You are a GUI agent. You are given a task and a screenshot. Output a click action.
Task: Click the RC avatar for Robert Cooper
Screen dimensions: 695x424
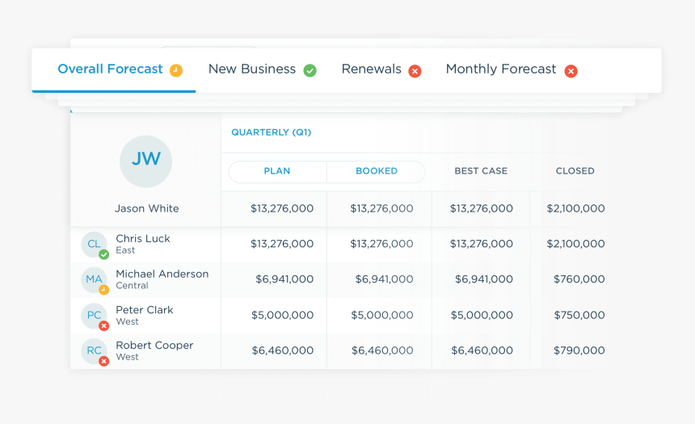tap(94, 351)
